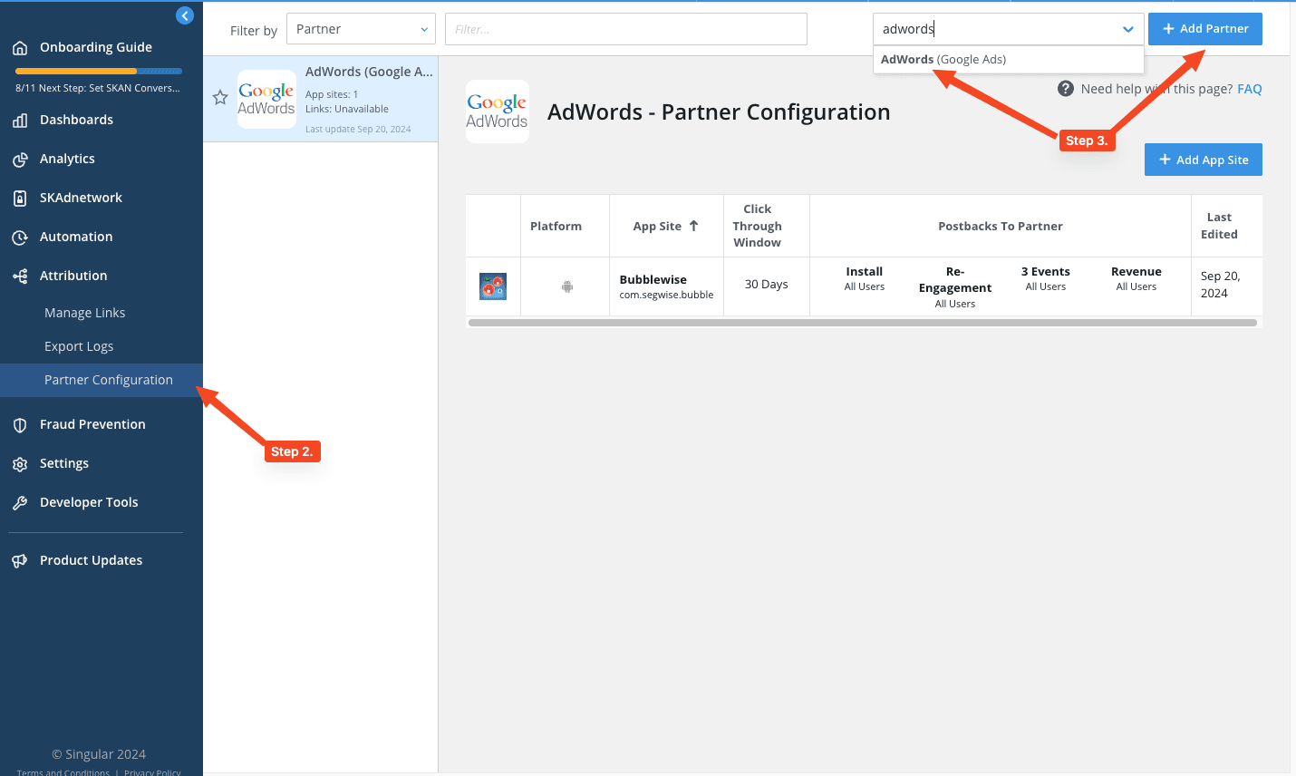Click the Add App Site button

pyautogui.click(x=1203, y=160)
